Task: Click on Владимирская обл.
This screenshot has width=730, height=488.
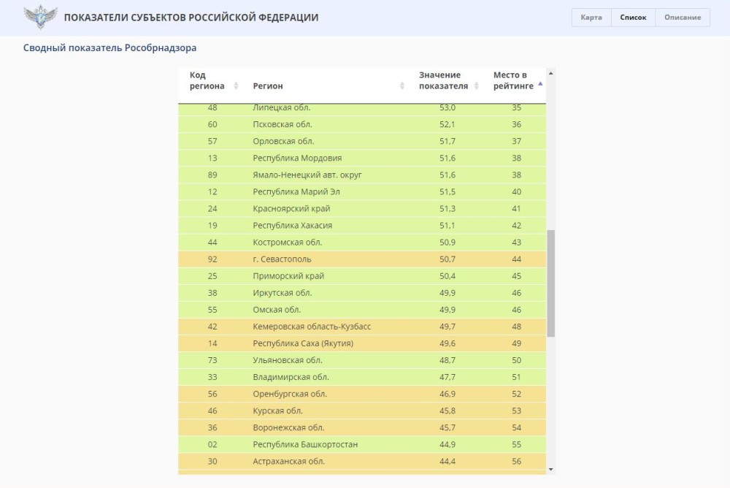Action: 291,377
